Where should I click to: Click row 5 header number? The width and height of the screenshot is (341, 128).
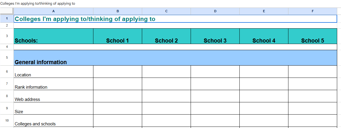(7, 58)
